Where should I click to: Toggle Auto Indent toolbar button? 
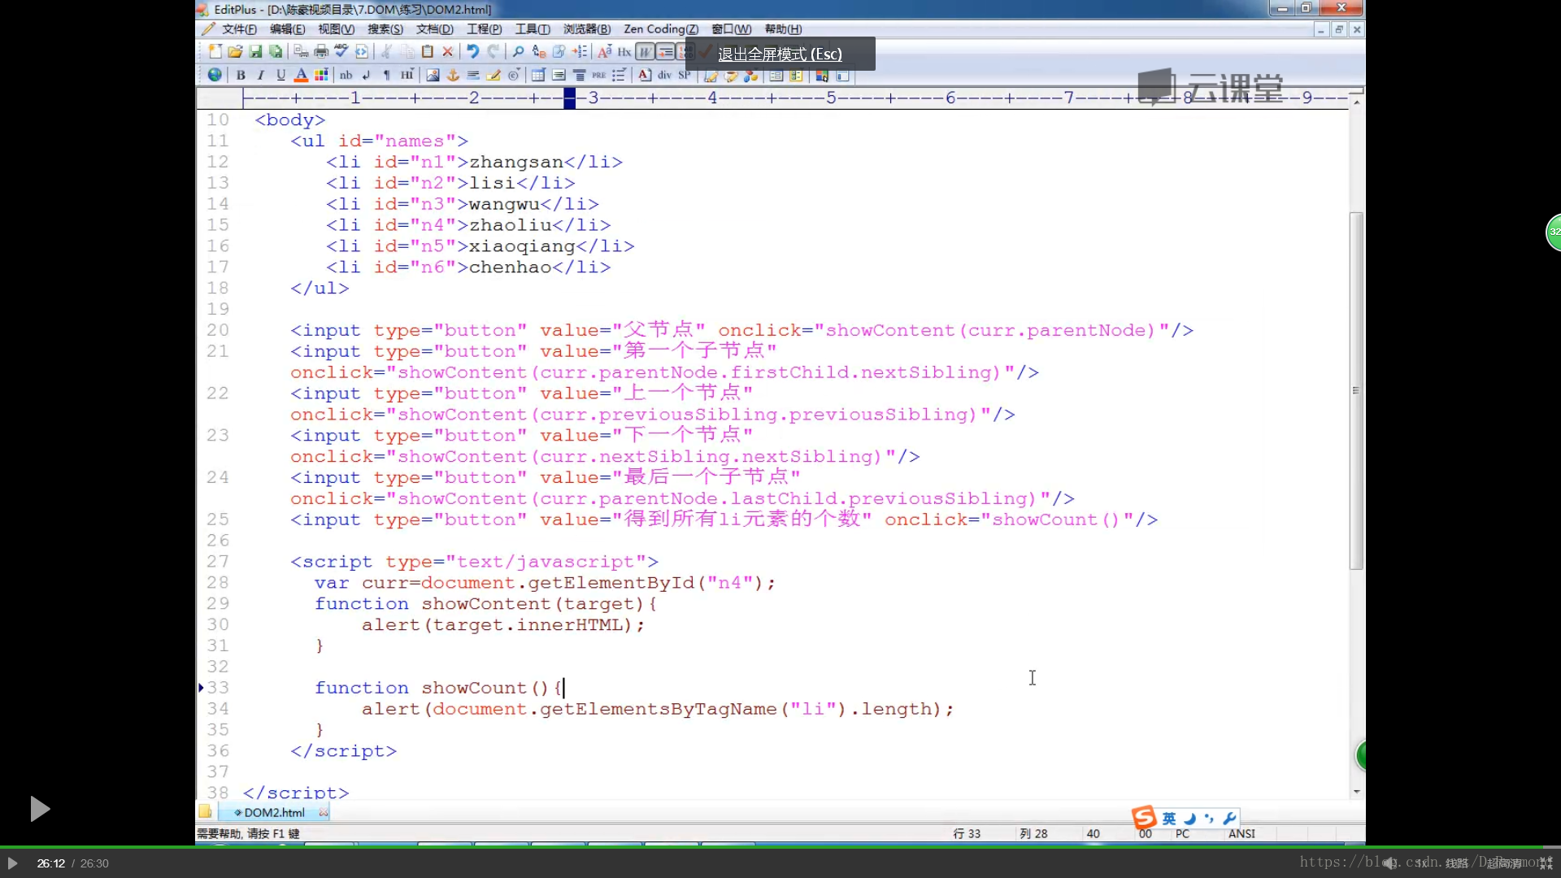(665, 51)
